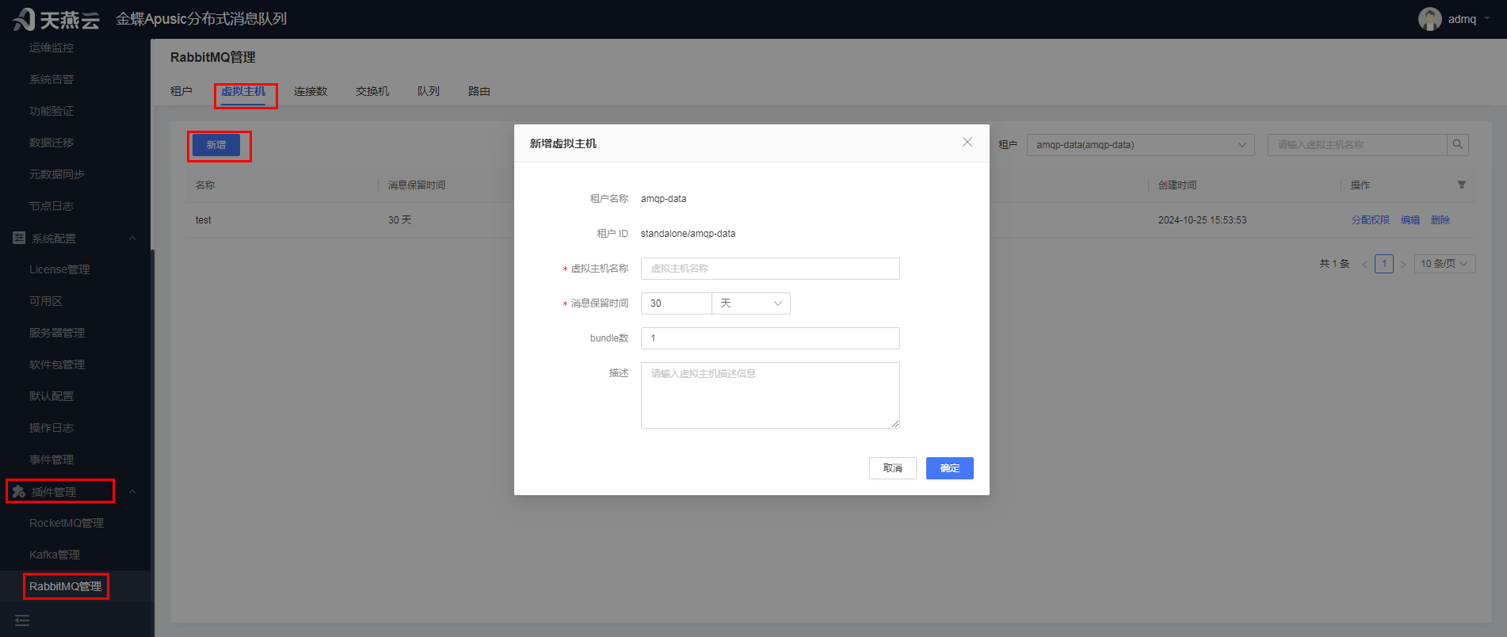Click the 30 天 retention cell
1507x637 pixels.
click(399, 220)
